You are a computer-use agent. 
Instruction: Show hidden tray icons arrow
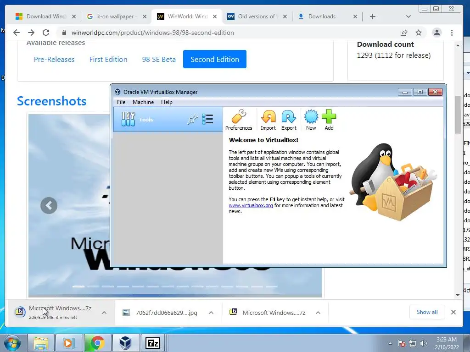coord(390,343)
